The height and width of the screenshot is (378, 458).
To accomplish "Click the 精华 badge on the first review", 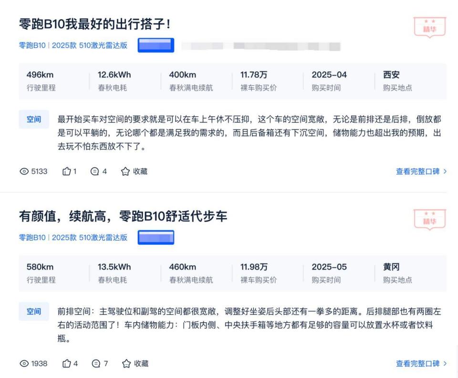I will pyautogui.click(x=430, y=28).
